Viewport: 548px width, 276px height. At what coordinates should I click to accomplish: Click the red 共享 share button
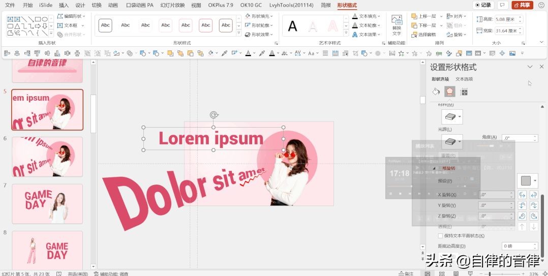click(522, 5)
